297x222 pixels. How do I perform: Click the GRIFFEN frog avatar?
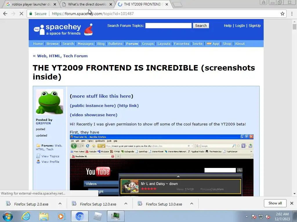click(49, 102)
